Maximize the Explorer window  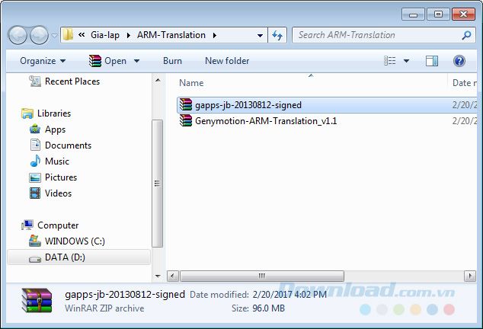pos(438,14)
